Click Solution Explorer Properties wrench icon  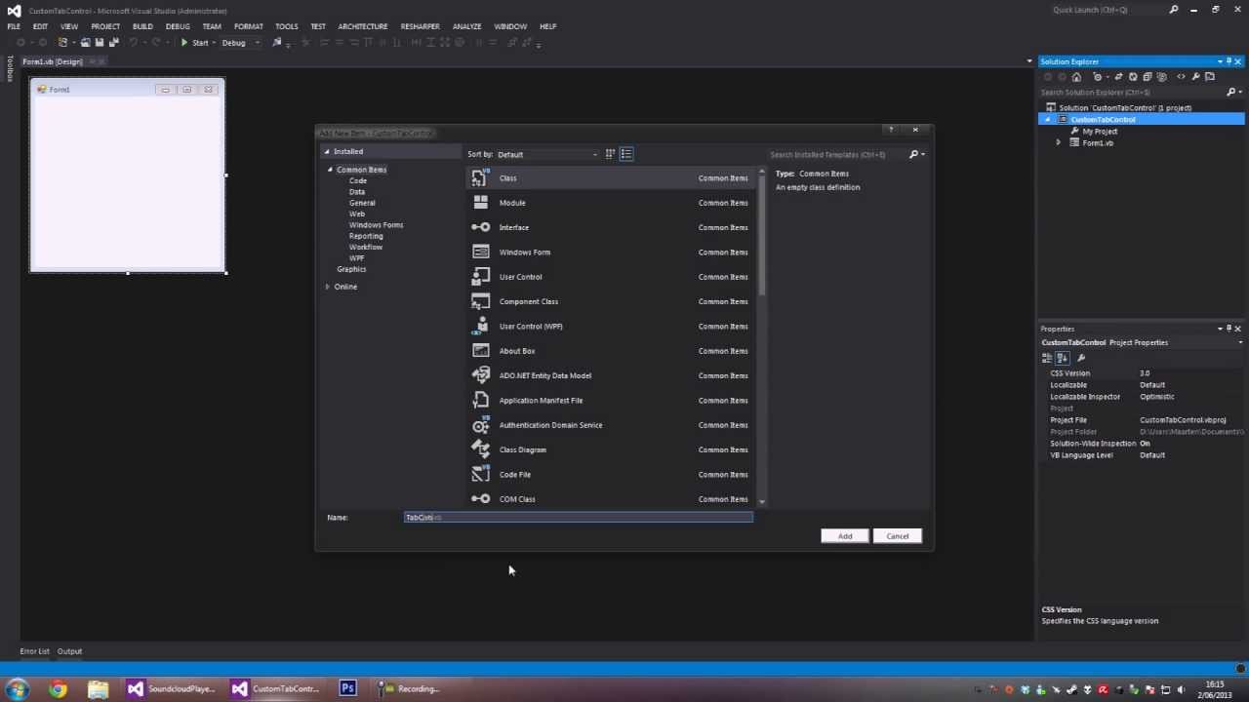point(1195,77)
